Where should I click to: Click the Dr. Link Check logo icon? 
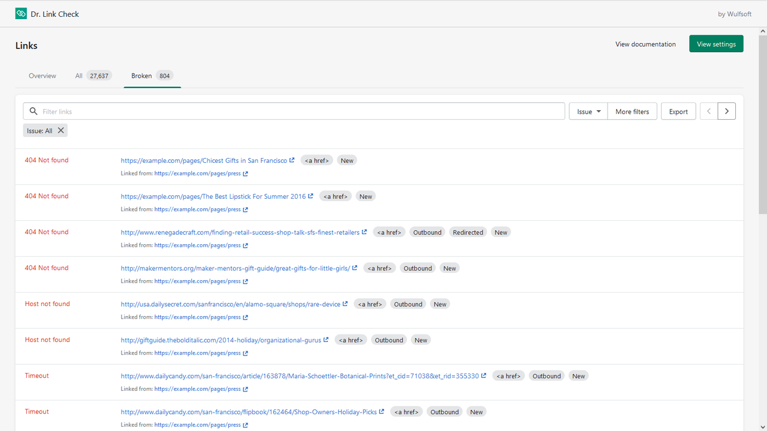pyautogui.click(x=20, y=13)
